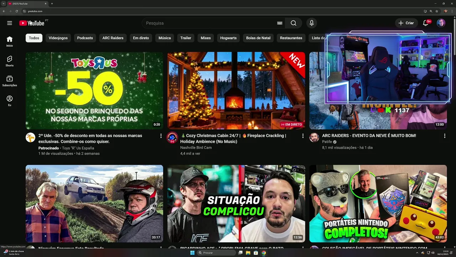The image size is (456, 257).
Task: Open the account avatar menu
Action: coord(441,23)
